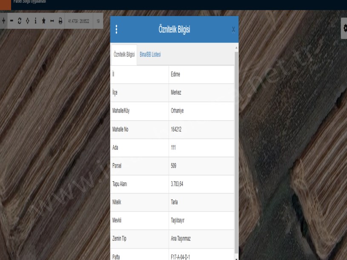Click the star favorites icon

tap(44, 21)
